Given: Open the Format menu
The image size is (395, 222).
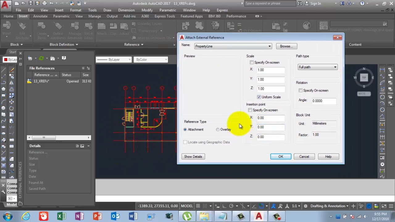Looking at the screenshot, I should (76, 10).
